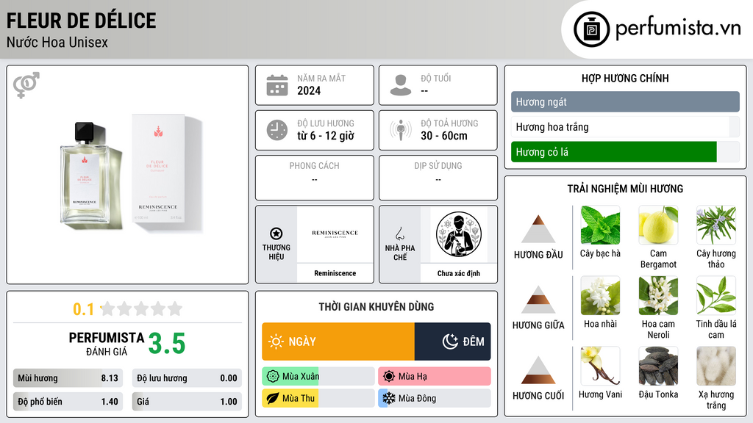Click the Mùa Xuân season bar

[x=318, y=376]
